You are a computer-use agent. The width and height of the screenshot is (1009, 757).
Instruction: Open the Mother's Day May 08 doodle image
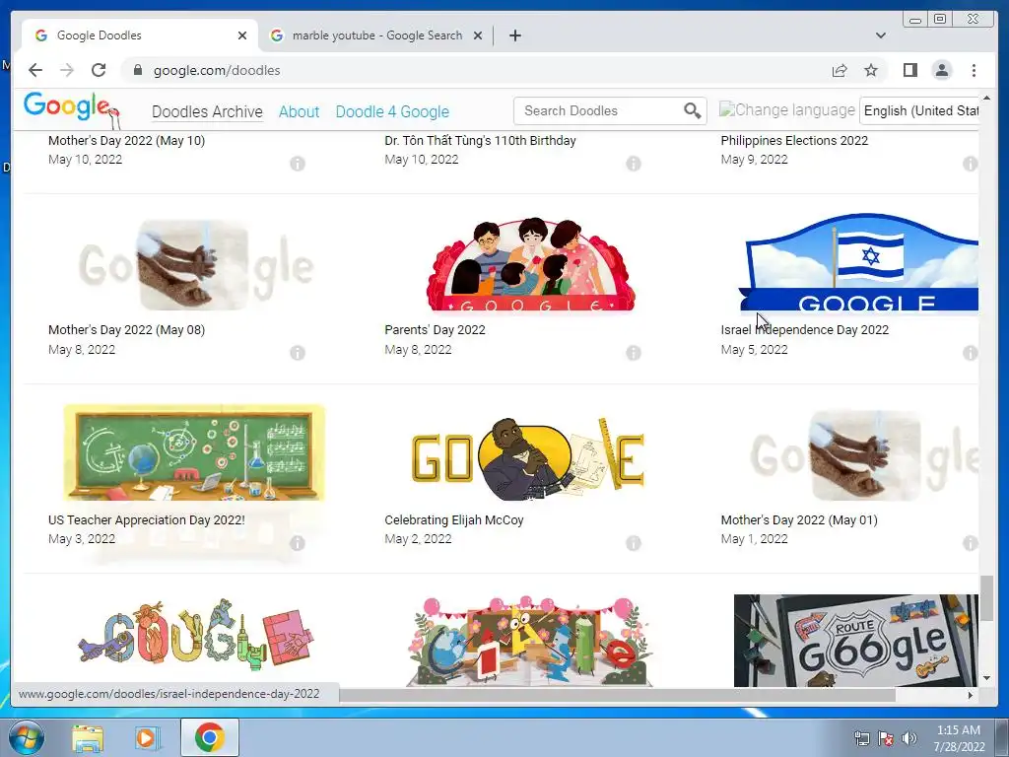point(195,265)
